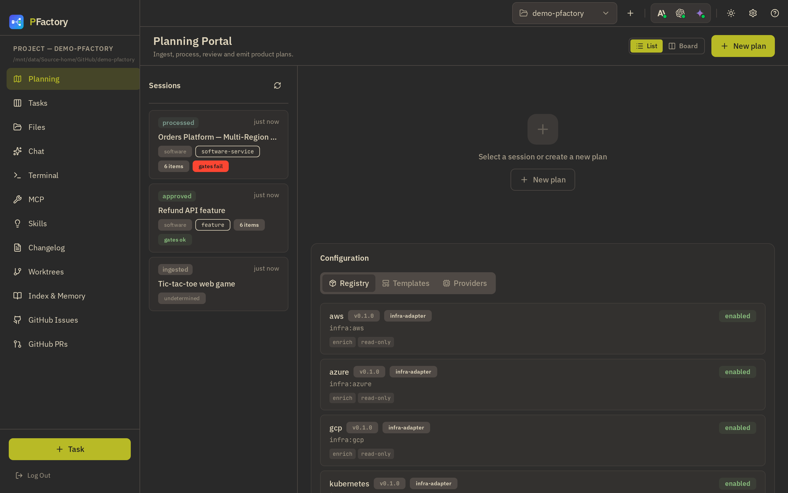Viewport: 788px width, 493px height.
Task: Open the MCP sidebar item
Action: pyautogui.click(x=73, y=200)
